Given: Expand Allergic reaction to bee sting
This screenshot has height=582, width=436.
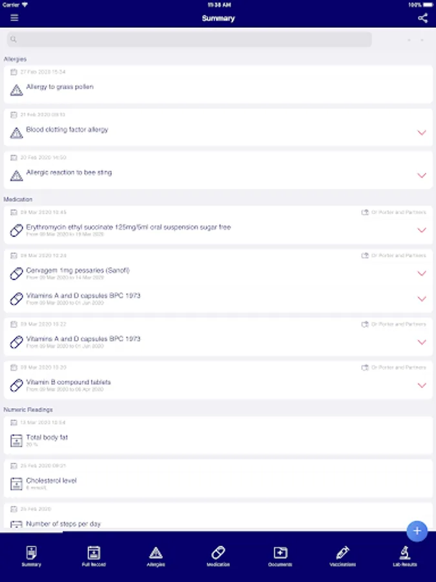Looking at the screenshot, I should [x=422, y=175].
